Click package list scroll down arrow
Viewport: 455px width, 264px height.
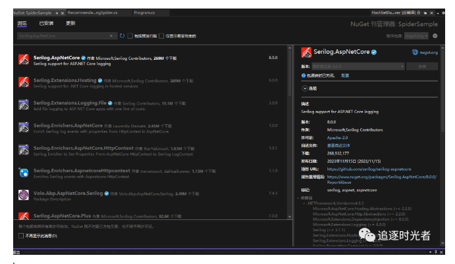point(290,217)
